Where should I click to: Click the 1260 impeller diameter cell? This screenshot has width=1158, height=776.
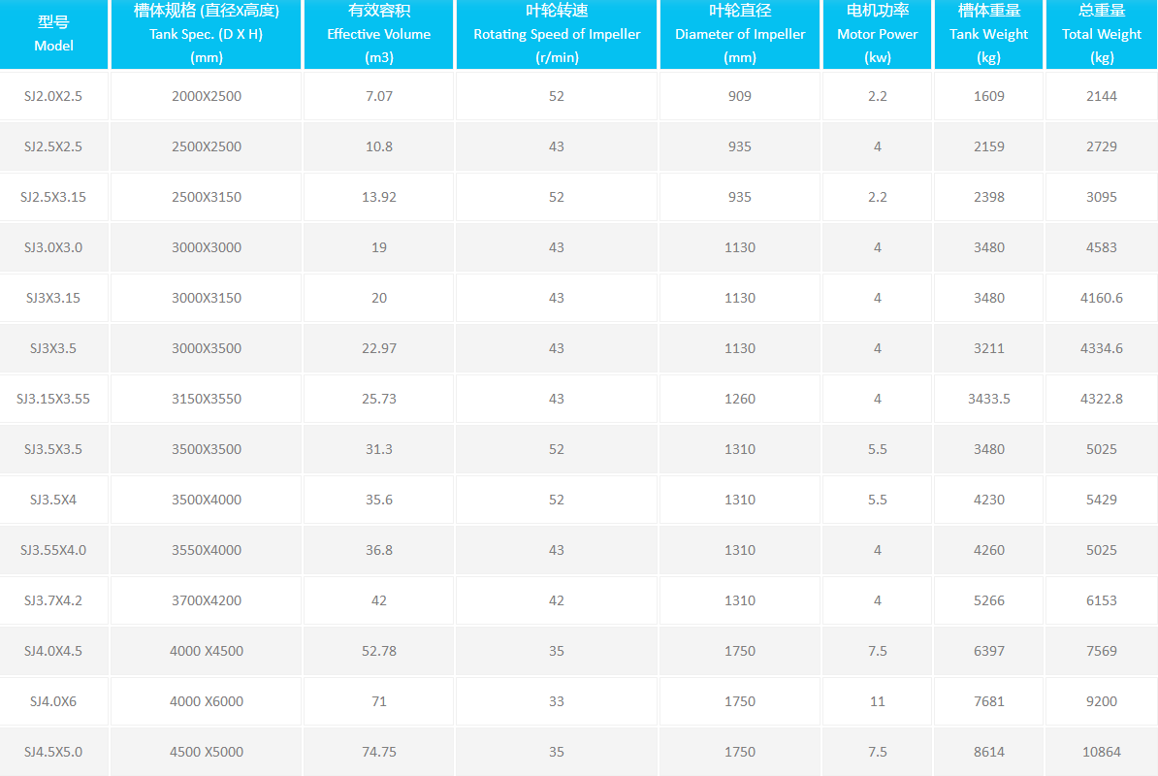pos(740,399)
